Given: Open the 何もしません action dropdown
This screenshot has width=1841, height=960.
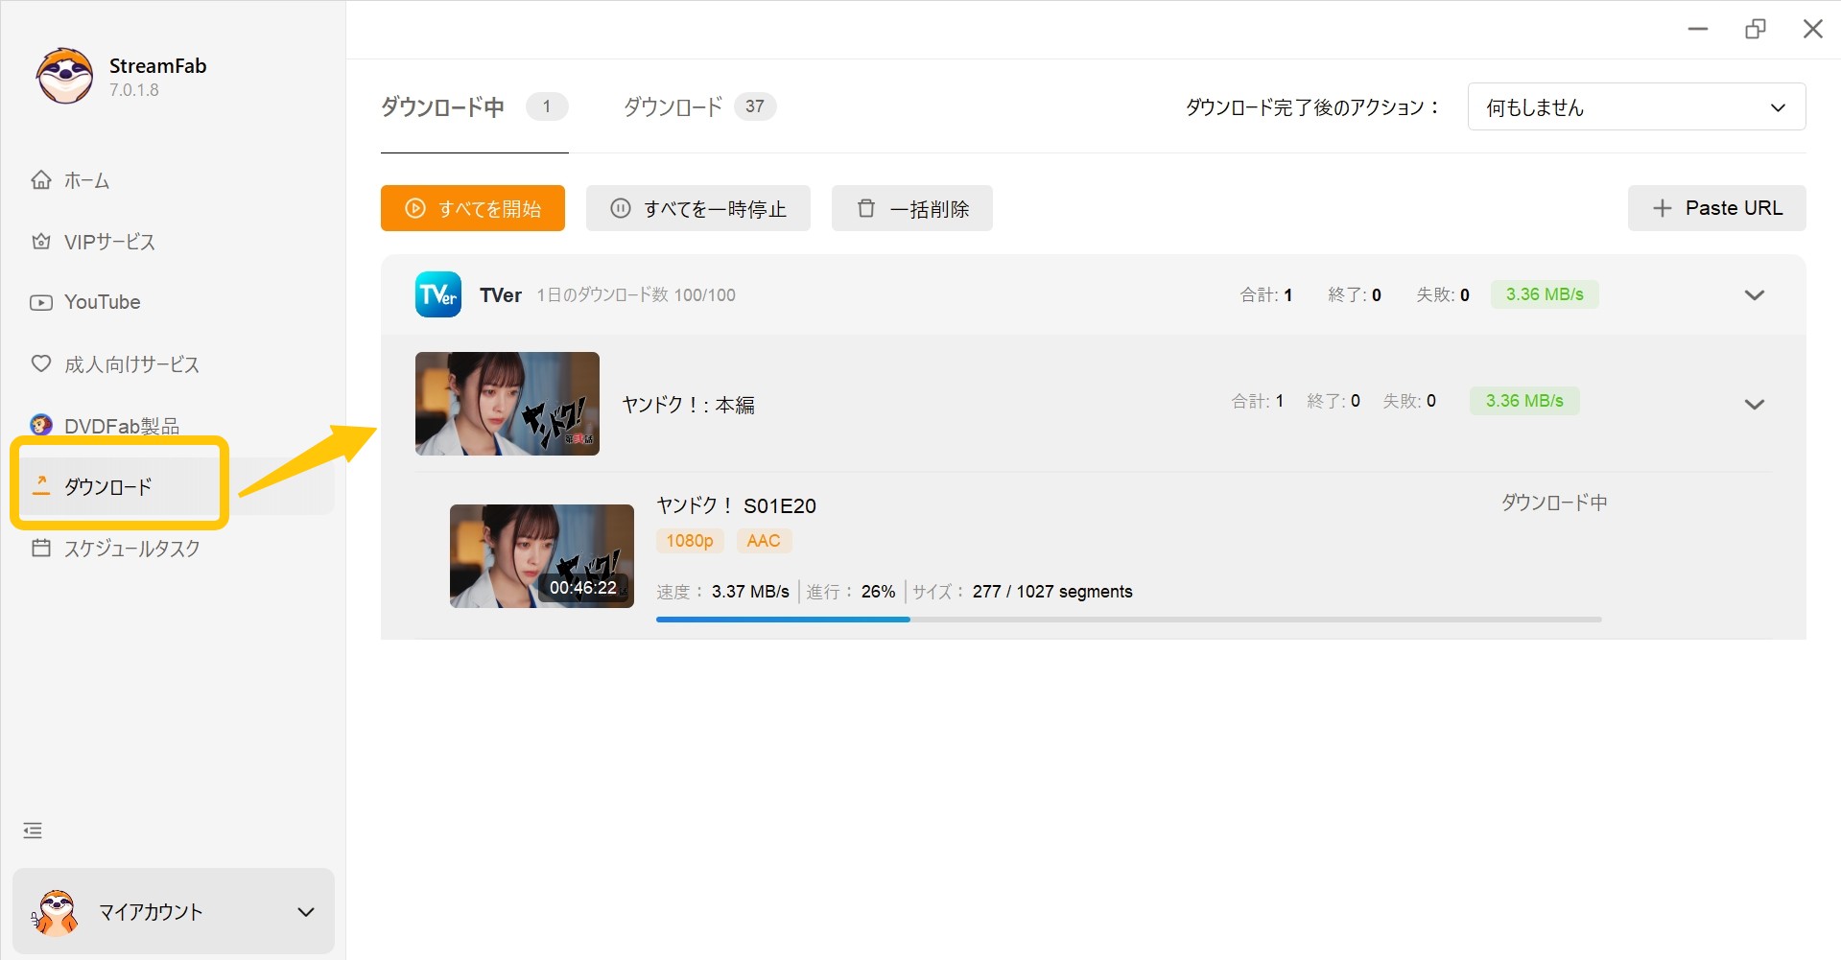Looking at the screenshot, I should click(1635, 106).
